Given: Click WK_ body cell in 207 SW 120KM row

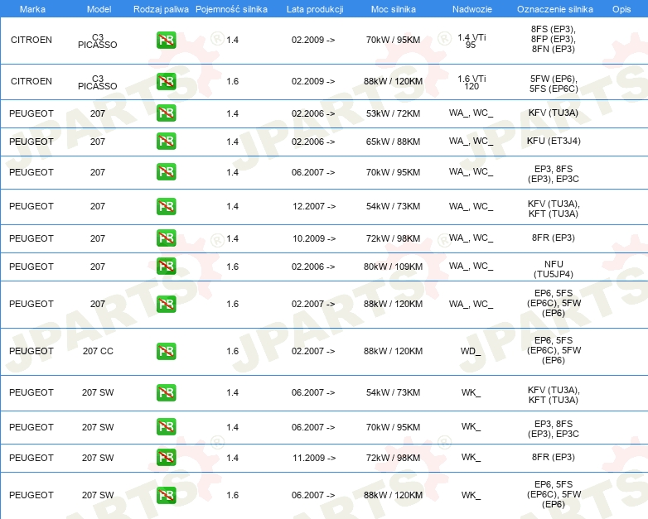Looking at the screenshot, I should coord(471,495).
